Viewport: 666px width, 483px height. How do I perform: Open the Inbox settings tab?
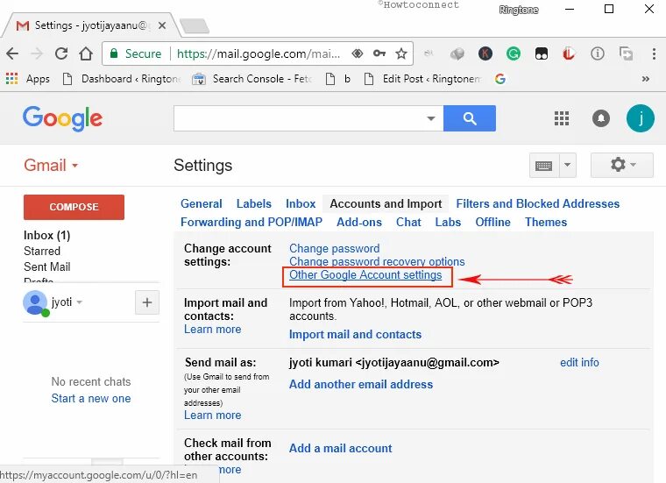(x=301, y=204)
